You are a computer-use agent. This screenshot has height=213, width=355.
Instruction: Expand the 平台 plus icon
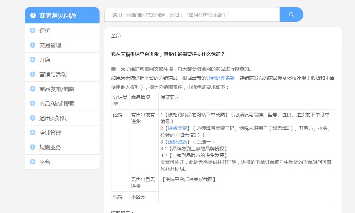tap(33, 162)
